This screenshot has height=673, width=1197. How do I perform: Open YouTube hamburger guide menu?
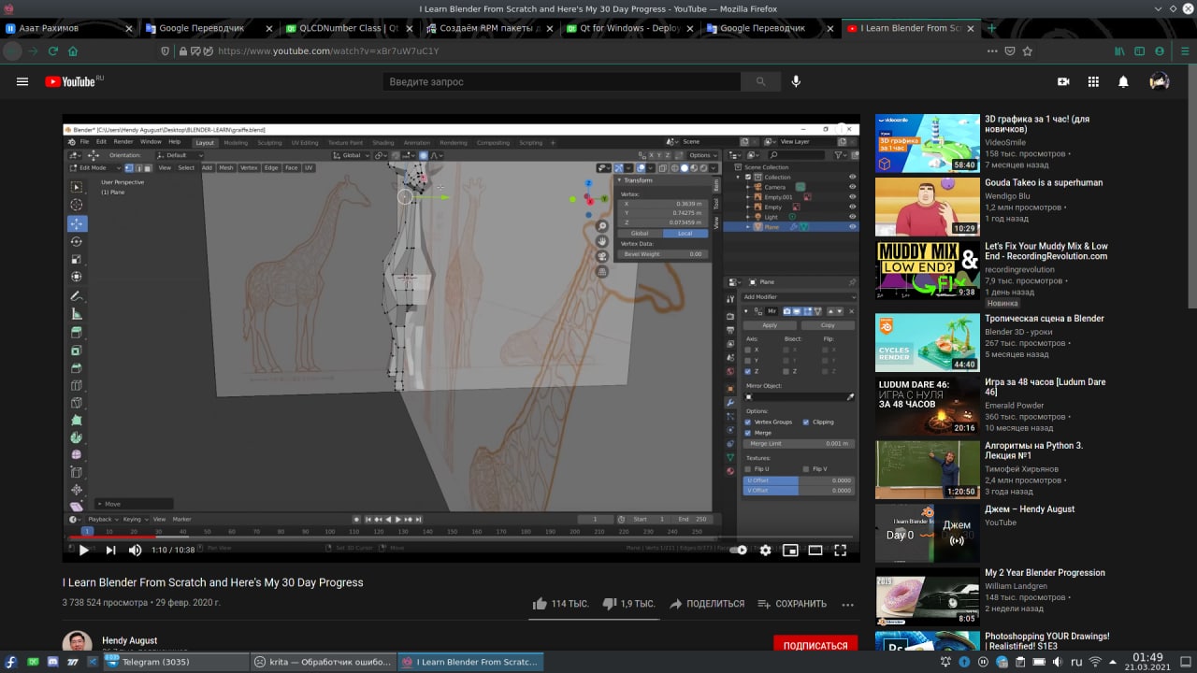[22, 81]
